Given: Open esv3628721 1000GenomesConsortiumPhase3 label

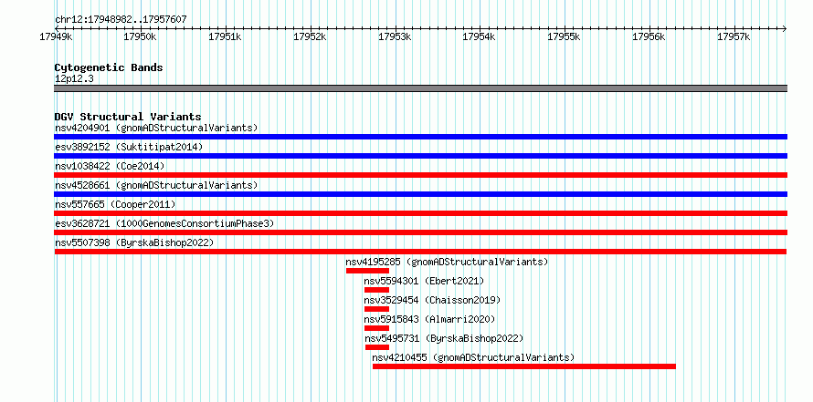Looking at the screenshot, I should pyautogui.click(x=164, y=223).
